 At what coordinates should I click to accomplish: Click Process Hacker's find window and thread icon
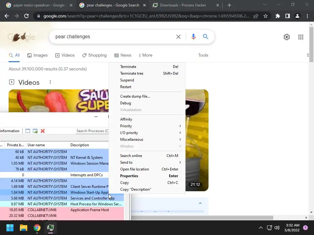[x=35, y=131]
